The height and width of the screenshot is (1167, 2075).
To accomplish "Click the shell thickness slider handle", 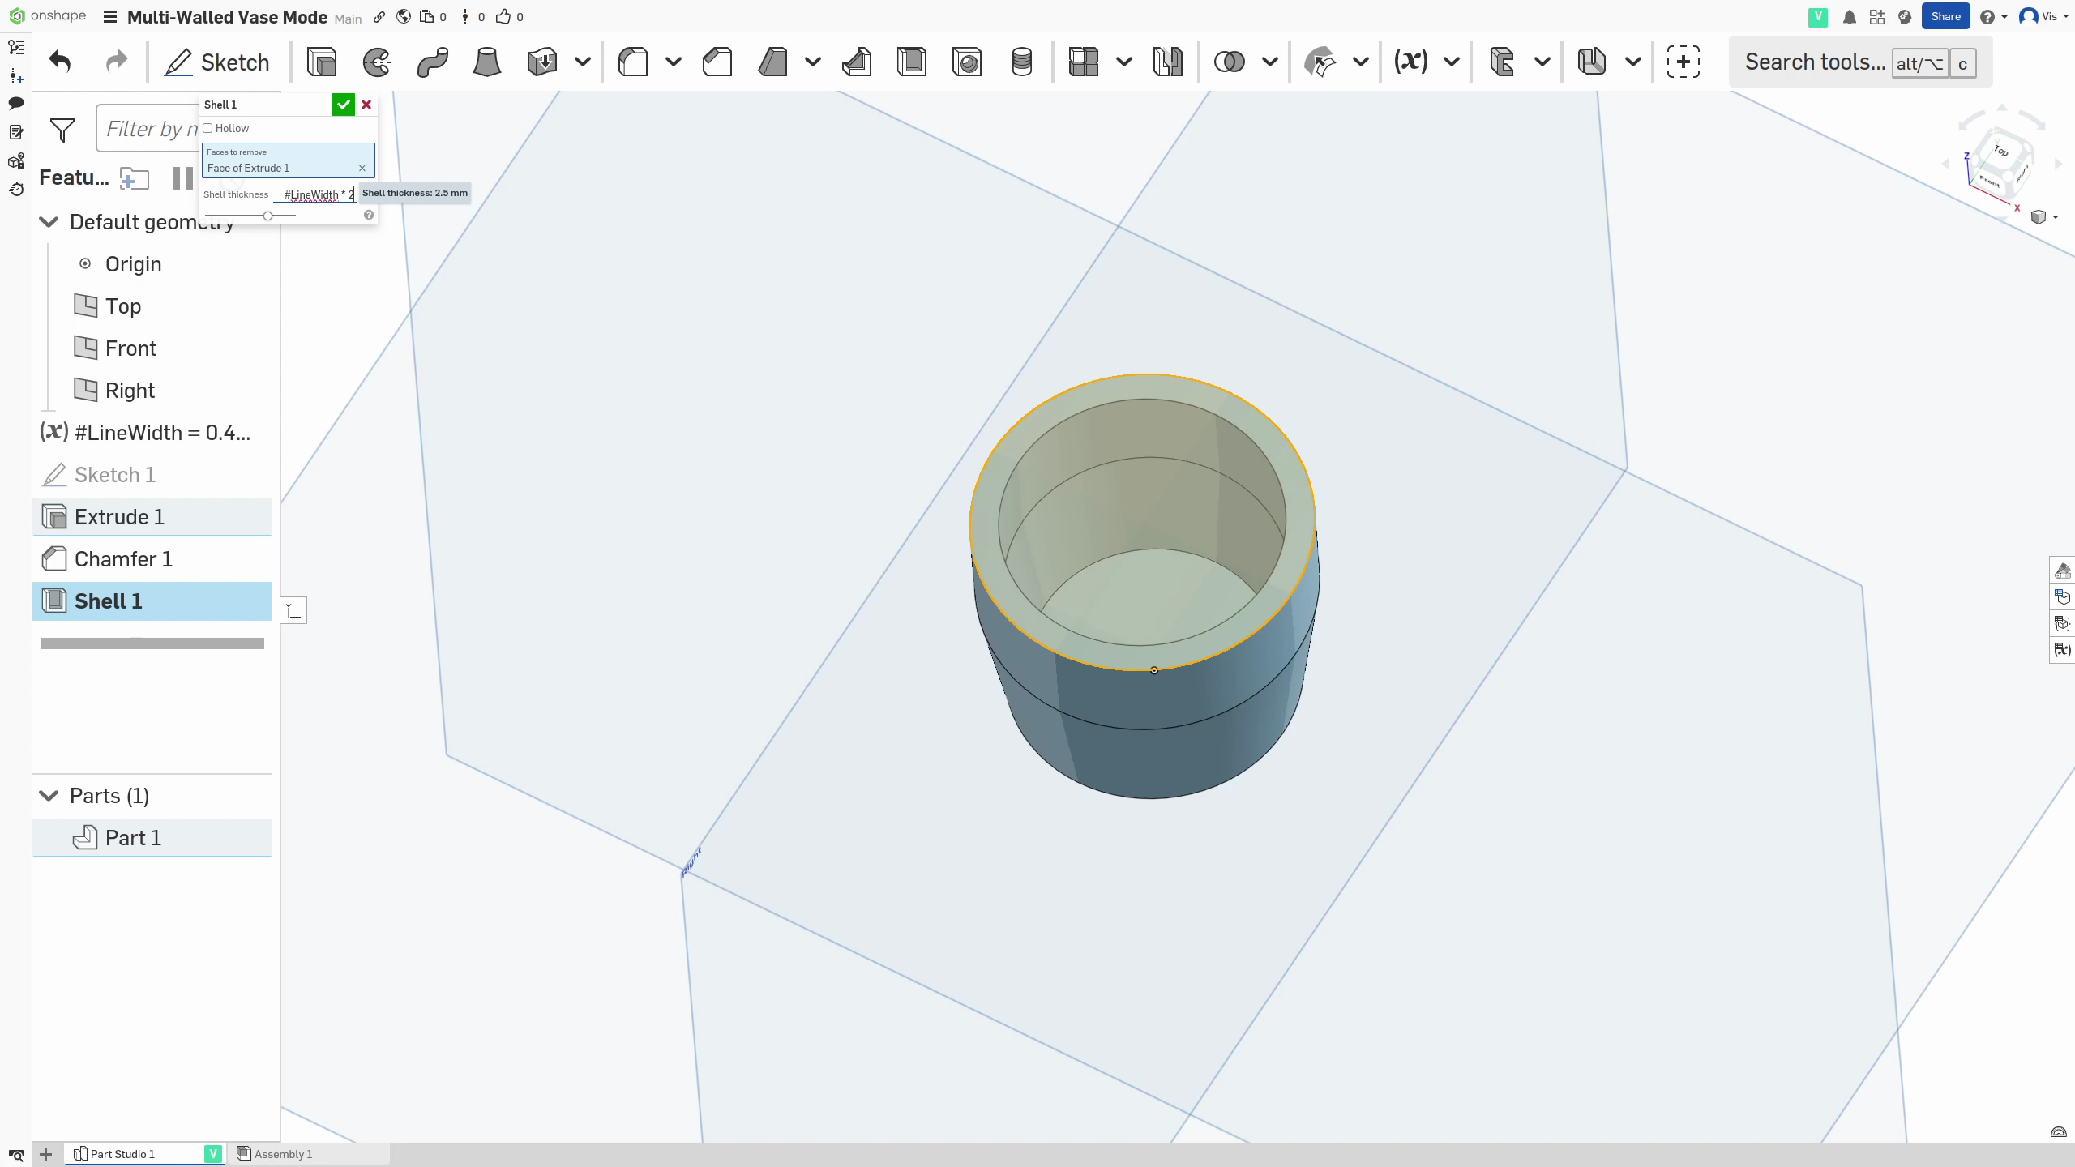I will [267, 216].
